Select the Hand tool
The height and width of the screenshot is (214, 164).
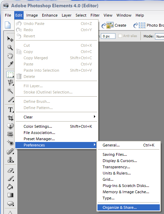(10, 56)
